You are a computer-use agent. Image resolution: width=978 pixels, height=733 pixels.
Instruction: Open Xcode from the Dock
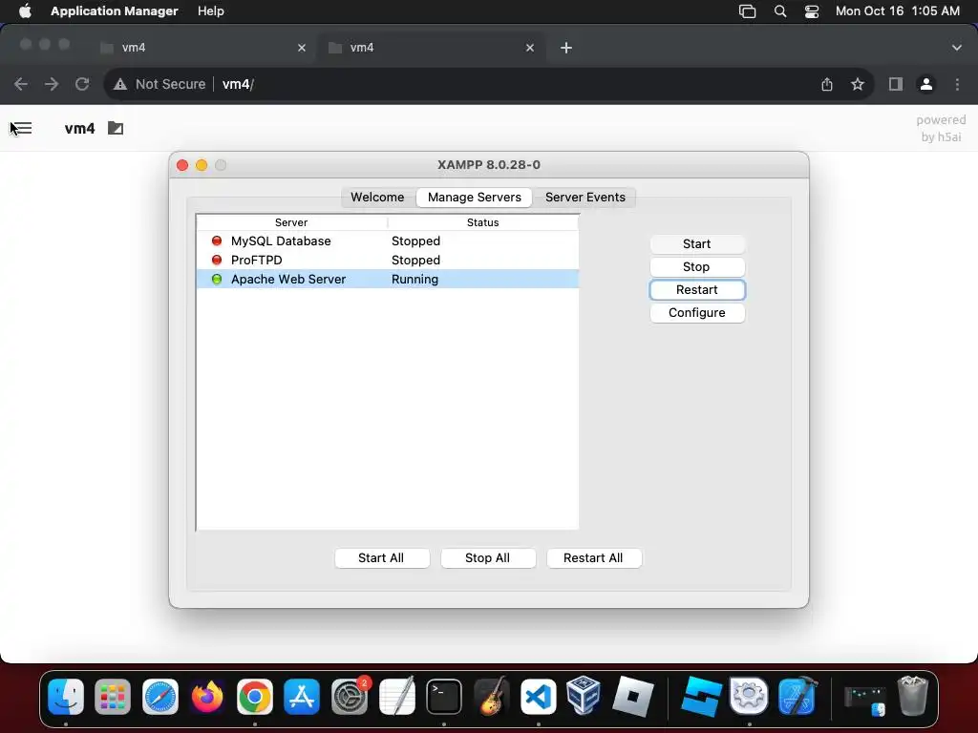click(797, 696)
